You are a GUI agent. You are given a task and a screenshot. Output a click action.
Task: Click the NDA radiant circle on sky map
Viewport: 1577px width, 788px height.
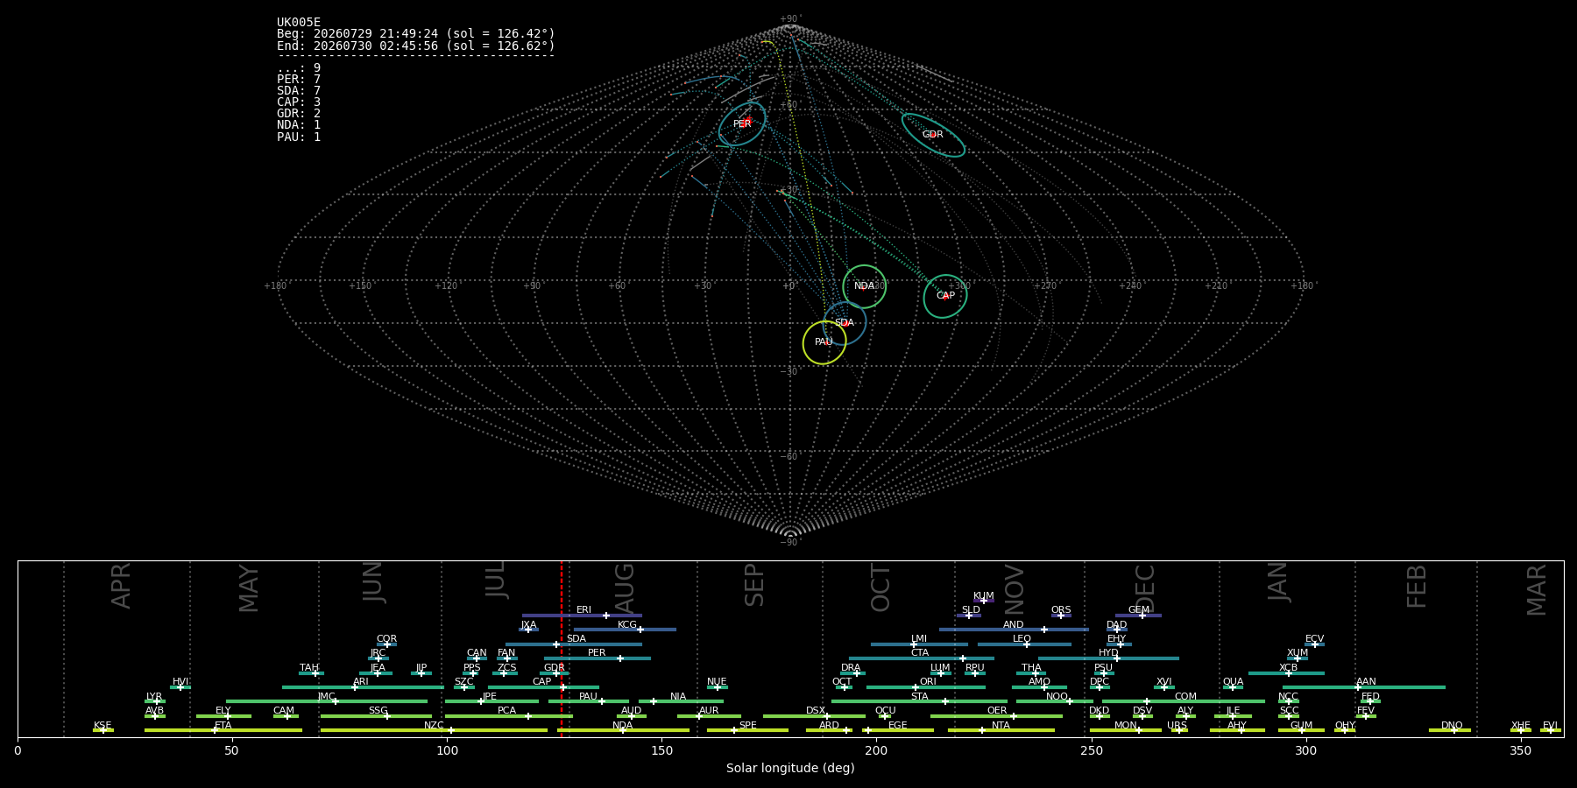click(x=864, y=286)
